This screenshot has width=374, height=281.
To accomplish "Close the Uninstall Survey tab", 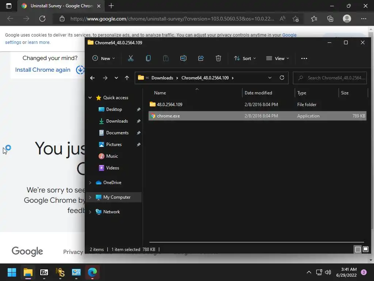I will pyautogui.click(x=99, y=6).
